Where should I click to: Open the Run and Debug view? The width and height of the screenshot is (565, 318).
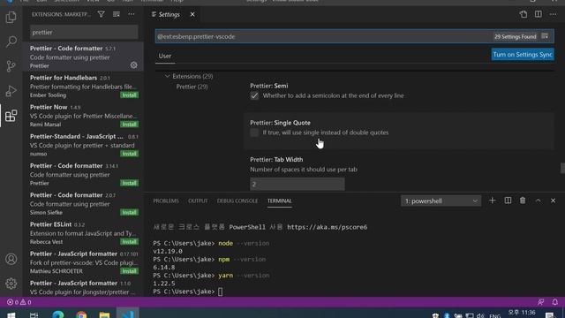pyautogui.click(x=11, y=91)
